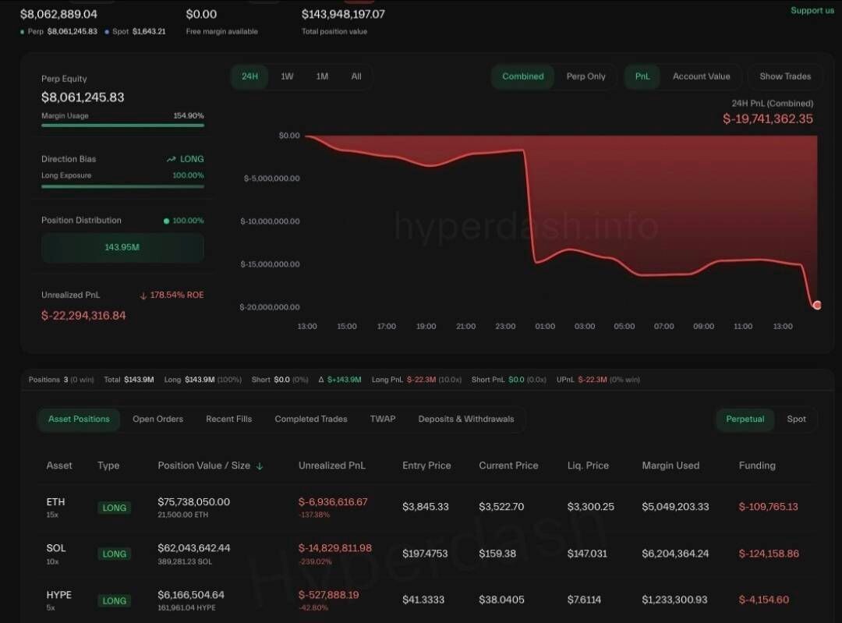Screen dimensions: 842x623
Task: Click the red ROE down arrow icon
Action: [x=143, y=296]
